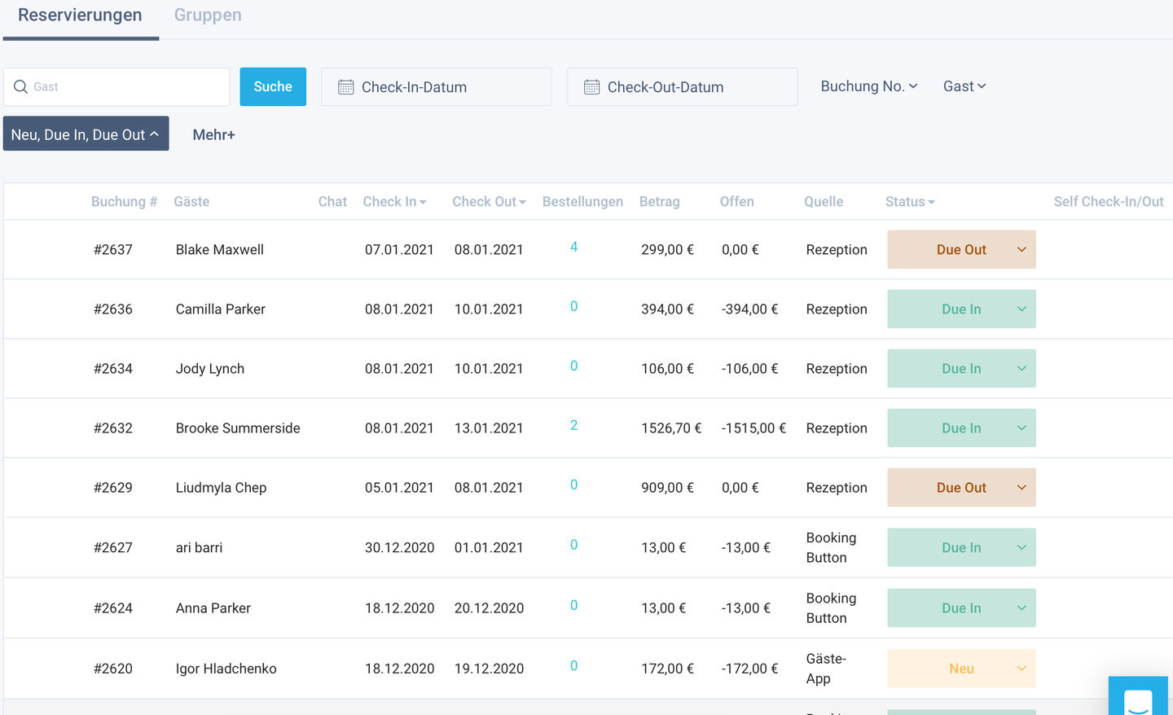Select booking number #2636
Viewport: 1173px width, 715px height.
click(x=113, y=309)
